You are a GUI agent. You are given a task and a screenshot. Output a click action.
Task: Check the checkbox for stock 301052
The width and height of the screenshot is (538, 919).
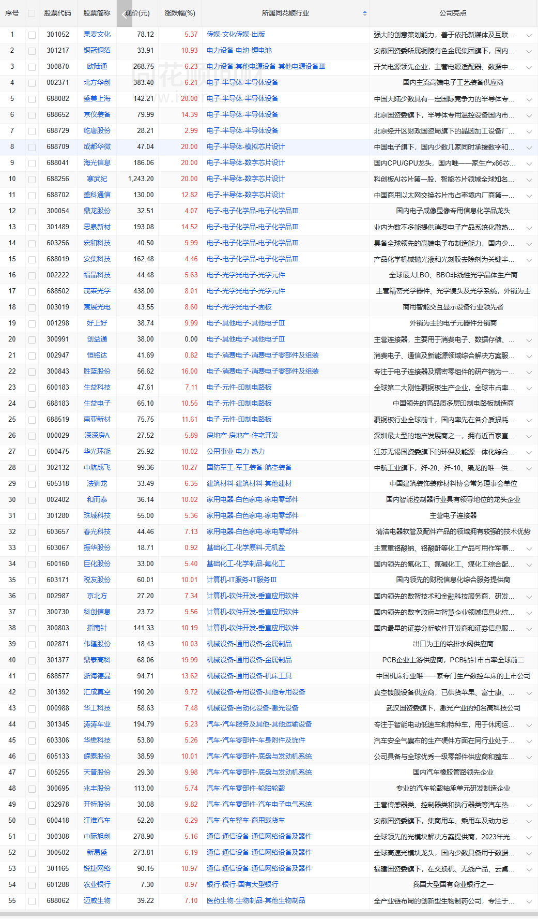click(x=32, y=35)
